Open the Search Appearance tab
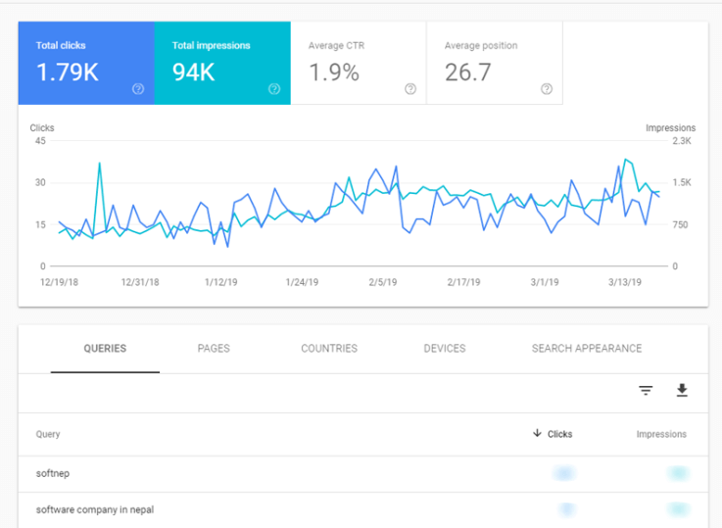The width and height of the screenshot is (722, 528). (587, 349)
